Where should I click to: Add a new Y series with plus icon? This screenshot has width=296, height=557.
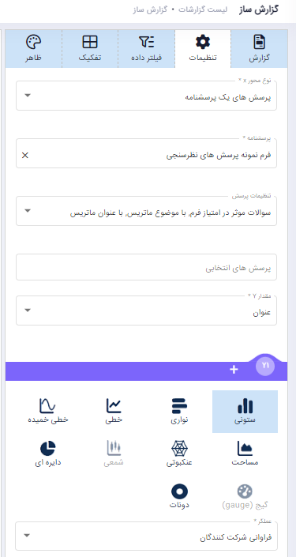234,370
